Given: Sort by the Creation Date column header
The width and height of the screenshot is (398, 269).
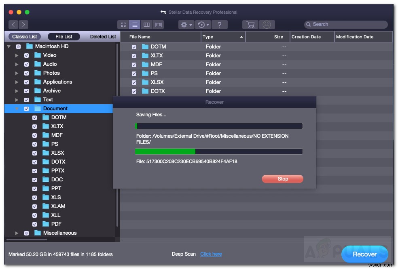Looking at the screenshot, I should [312, 37].
